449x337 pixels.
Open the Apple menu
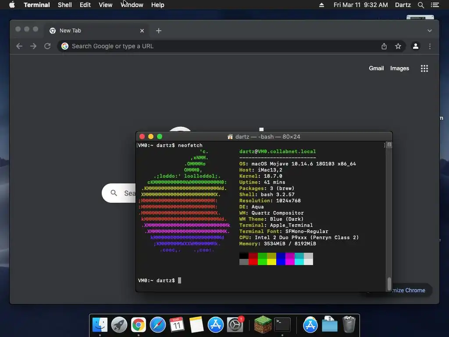pos(12,5)
